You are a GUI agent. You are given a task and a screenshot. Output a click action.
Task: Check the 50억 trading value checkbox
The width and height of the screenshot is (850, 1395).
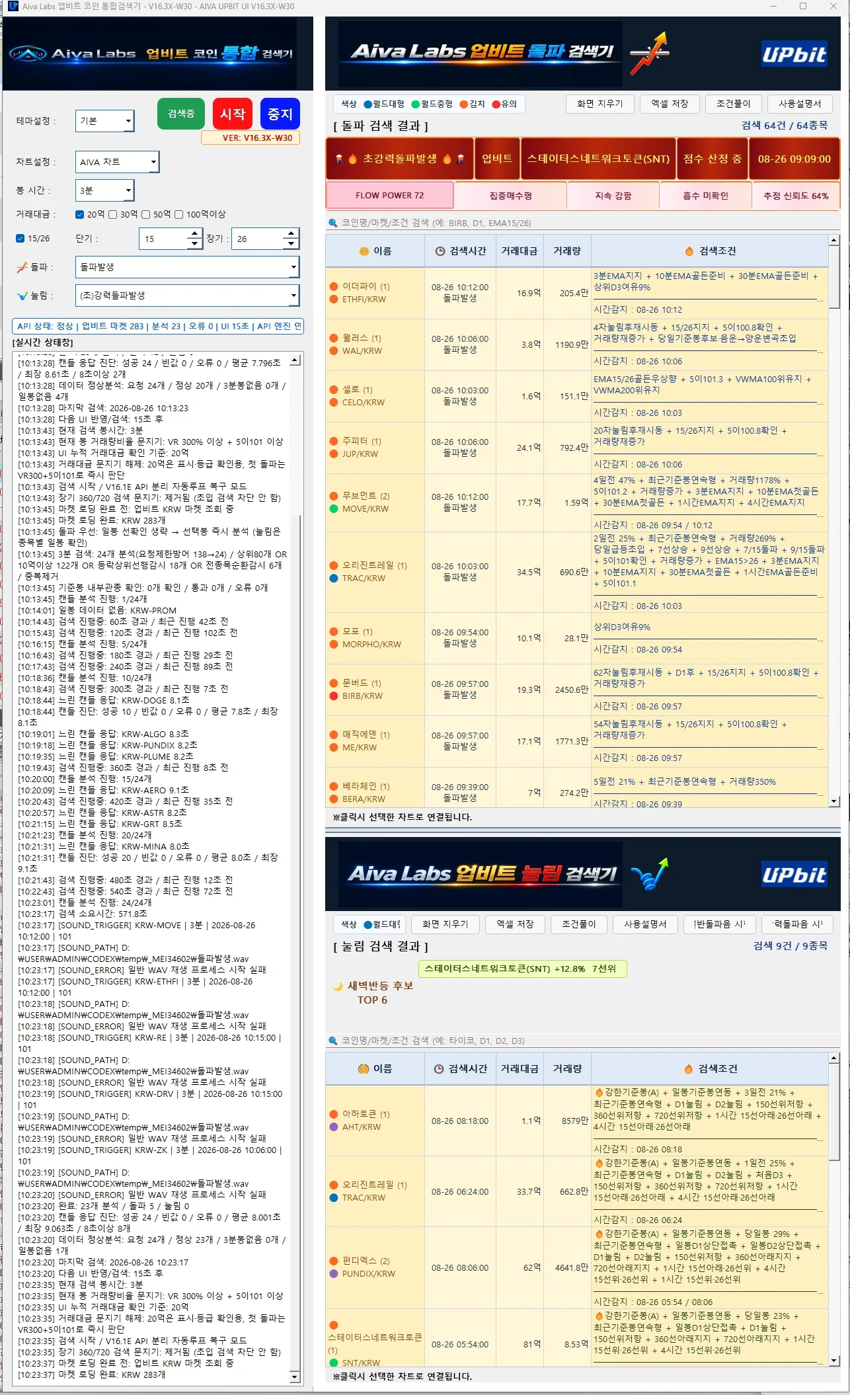coord(146,214)
